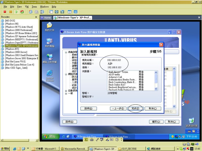202x151 pixels.
Task: Expand the 自動更新 tree node
Action: [66, 91]
